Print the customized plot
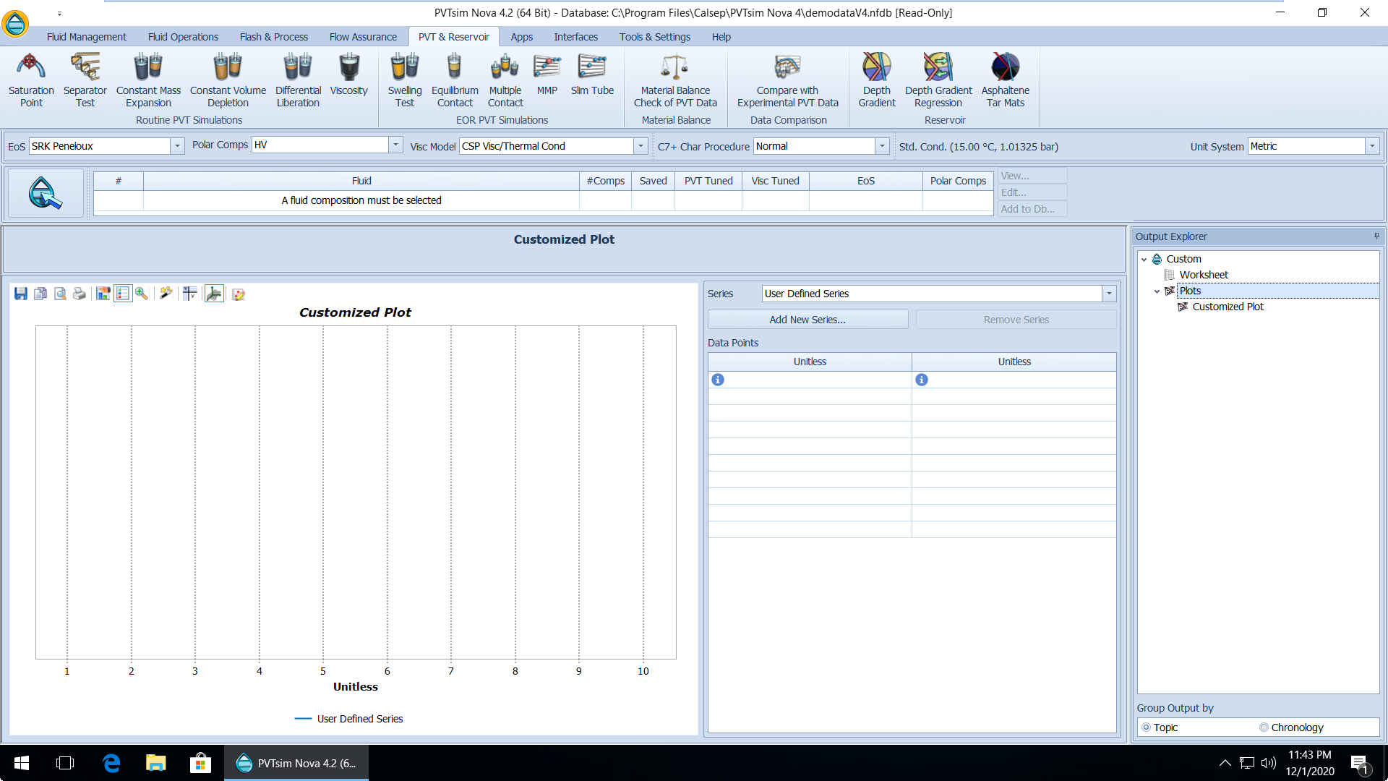 [x=80, y=294]
